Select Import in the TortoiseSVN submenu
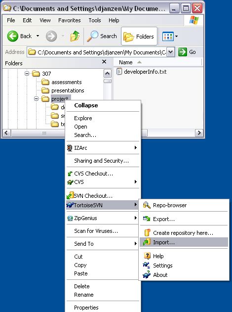Image resolution: width=232 pixels, height=312 pixels. click(184, 242)
